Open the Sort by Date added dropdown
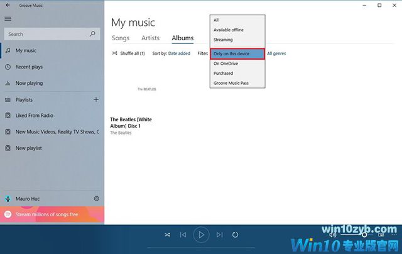Image resolution: width=402 pixels, height=254 pixels. click(179, 53)
